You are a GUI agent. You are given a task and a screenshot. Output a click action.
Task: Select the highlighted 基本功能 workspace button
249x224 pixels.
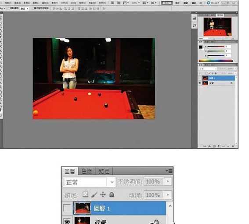(167, 3)
